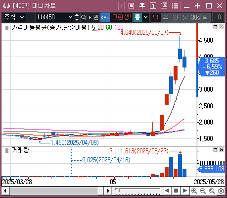
Task: Click the 관 watchlist button
Action: pos(96,17)
